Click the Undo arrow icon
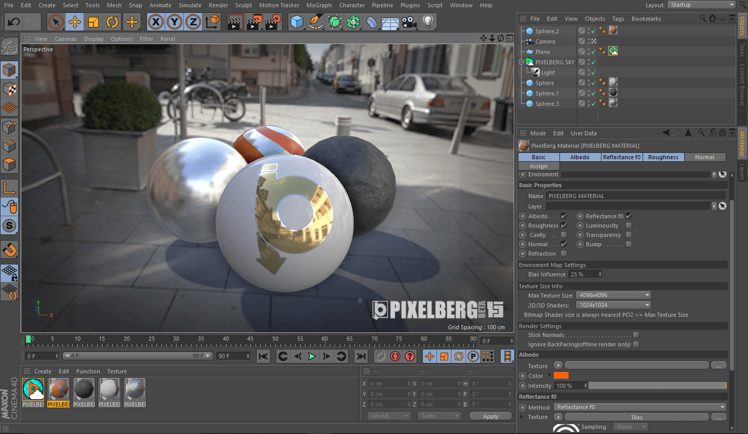The image size is (748, 434). coord(14,22)
